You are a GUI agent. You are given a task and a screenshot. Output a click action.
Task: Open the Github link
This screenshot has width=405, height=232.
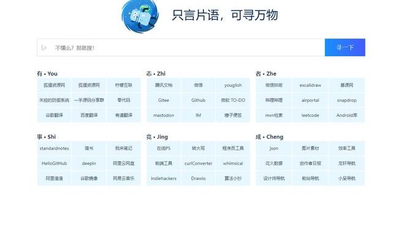[x=199, y=100]
